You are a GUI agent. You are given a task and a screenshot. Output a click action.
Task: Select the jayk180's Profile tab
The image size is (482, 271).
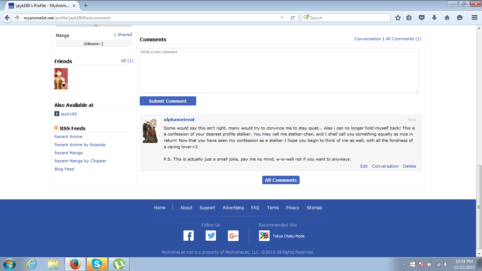point(42,6)
